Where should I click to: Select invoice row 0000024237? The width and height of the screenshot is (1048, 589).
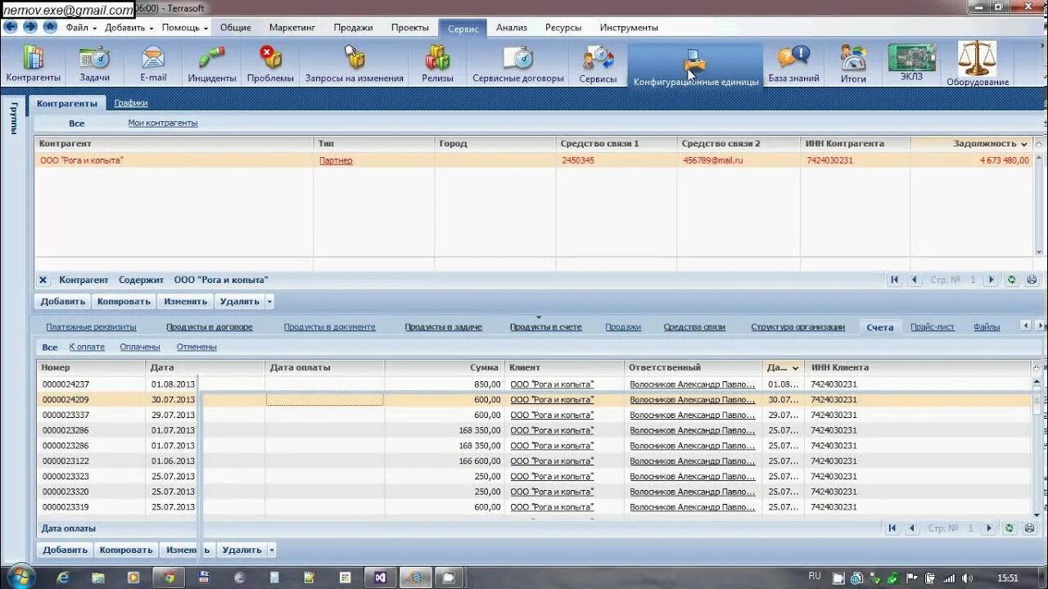coord(535,384)
